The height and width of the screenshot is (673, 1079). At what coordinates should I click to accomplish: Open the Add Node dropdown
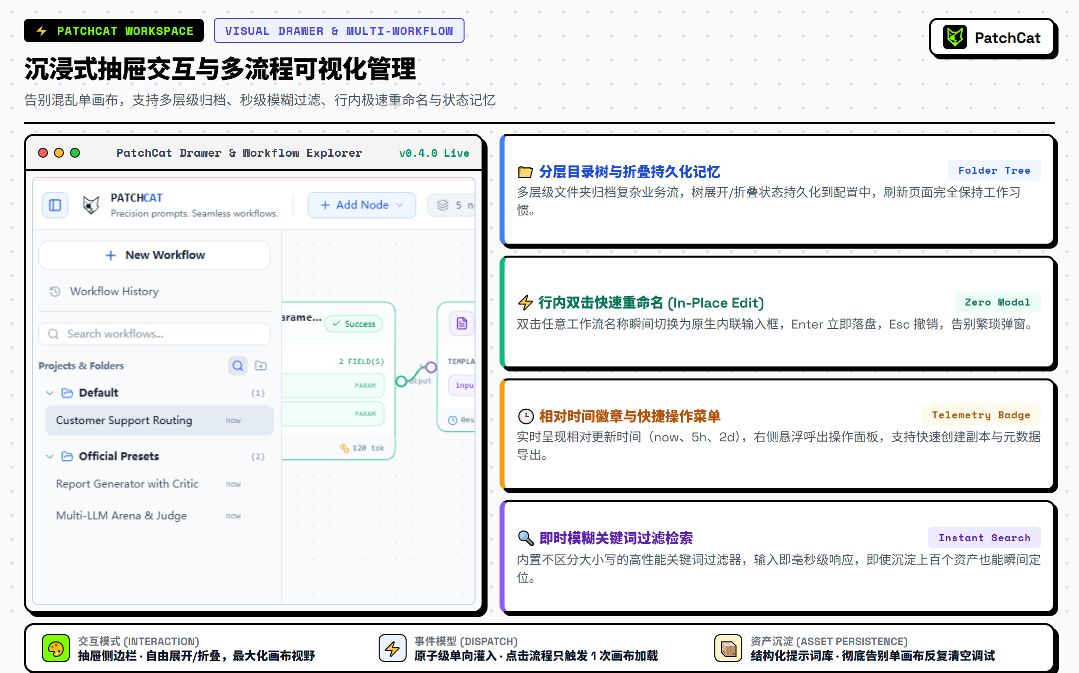(x=362, y=205)
